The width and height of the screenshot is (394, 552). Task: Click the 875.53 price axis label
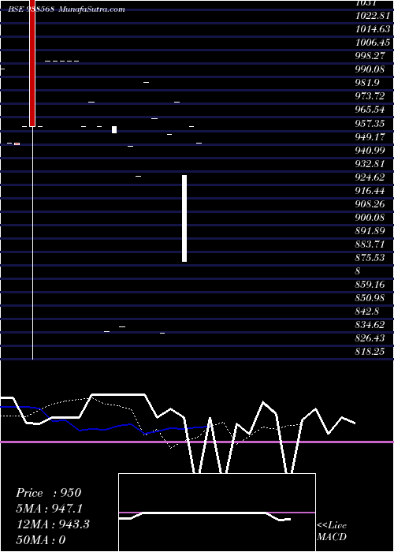tap(370, 257)
